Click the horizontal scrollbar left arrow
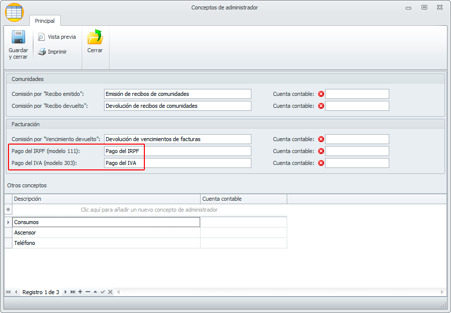This screenshot has height=313, width=451. tap(118, 292)
